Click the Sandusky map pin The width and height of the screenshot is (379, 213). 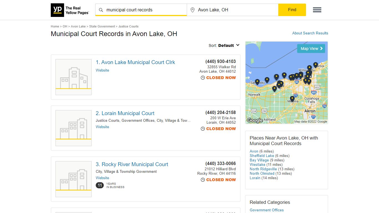[x=257, y=82]
